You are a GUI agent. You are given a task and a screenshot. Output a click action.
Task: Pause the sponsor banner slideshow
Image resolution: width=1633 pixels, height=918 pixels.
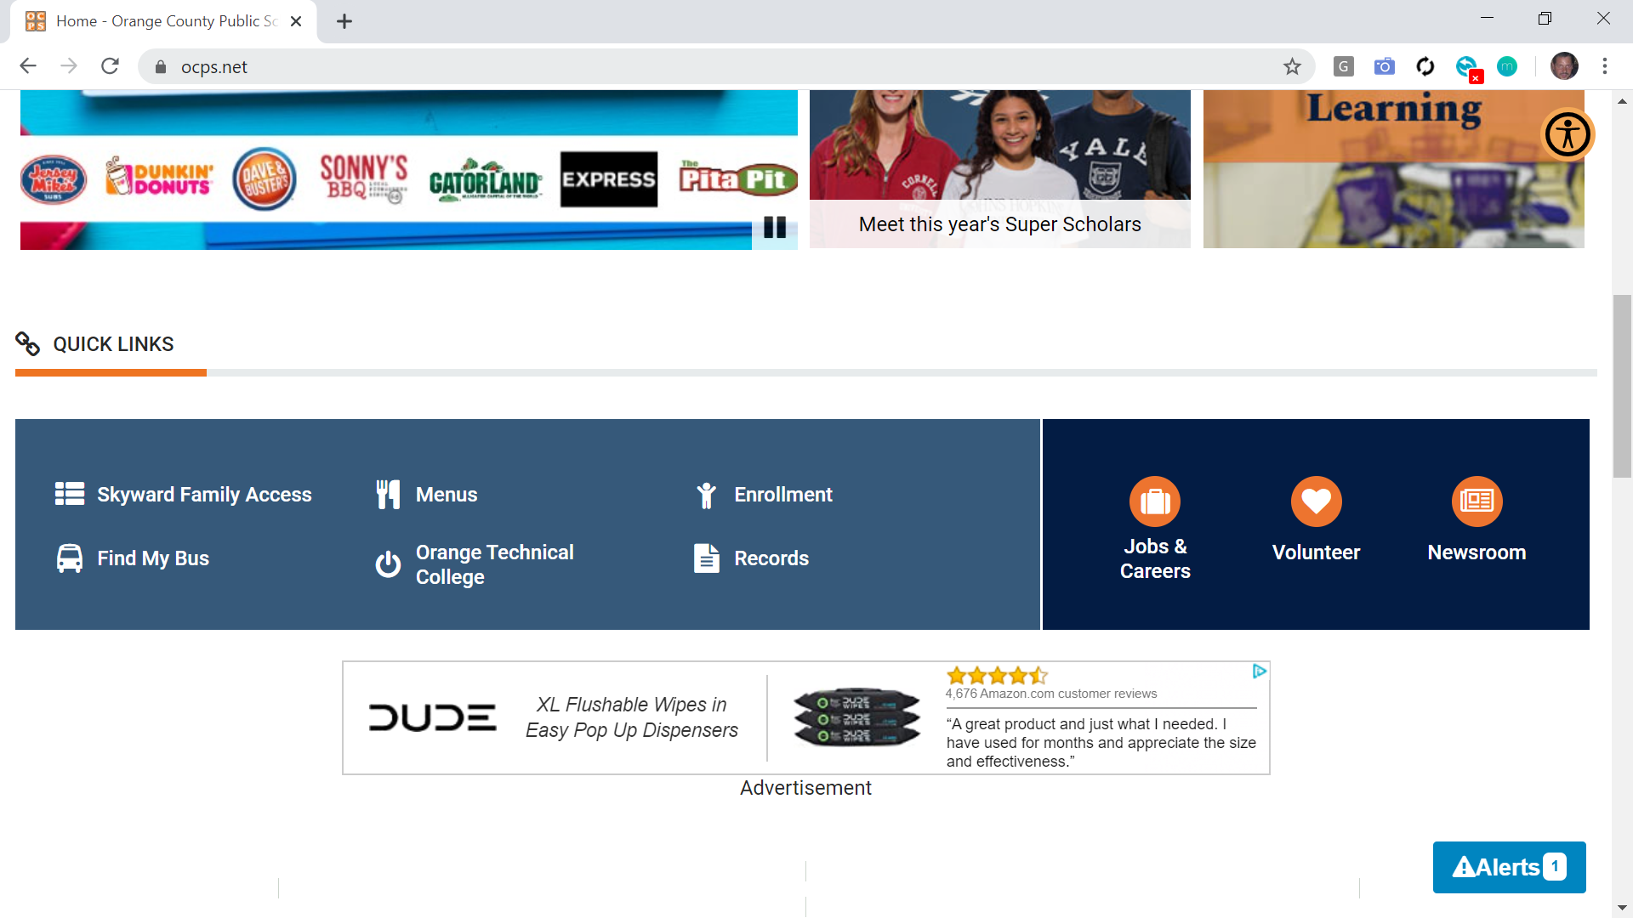(775, 227)
